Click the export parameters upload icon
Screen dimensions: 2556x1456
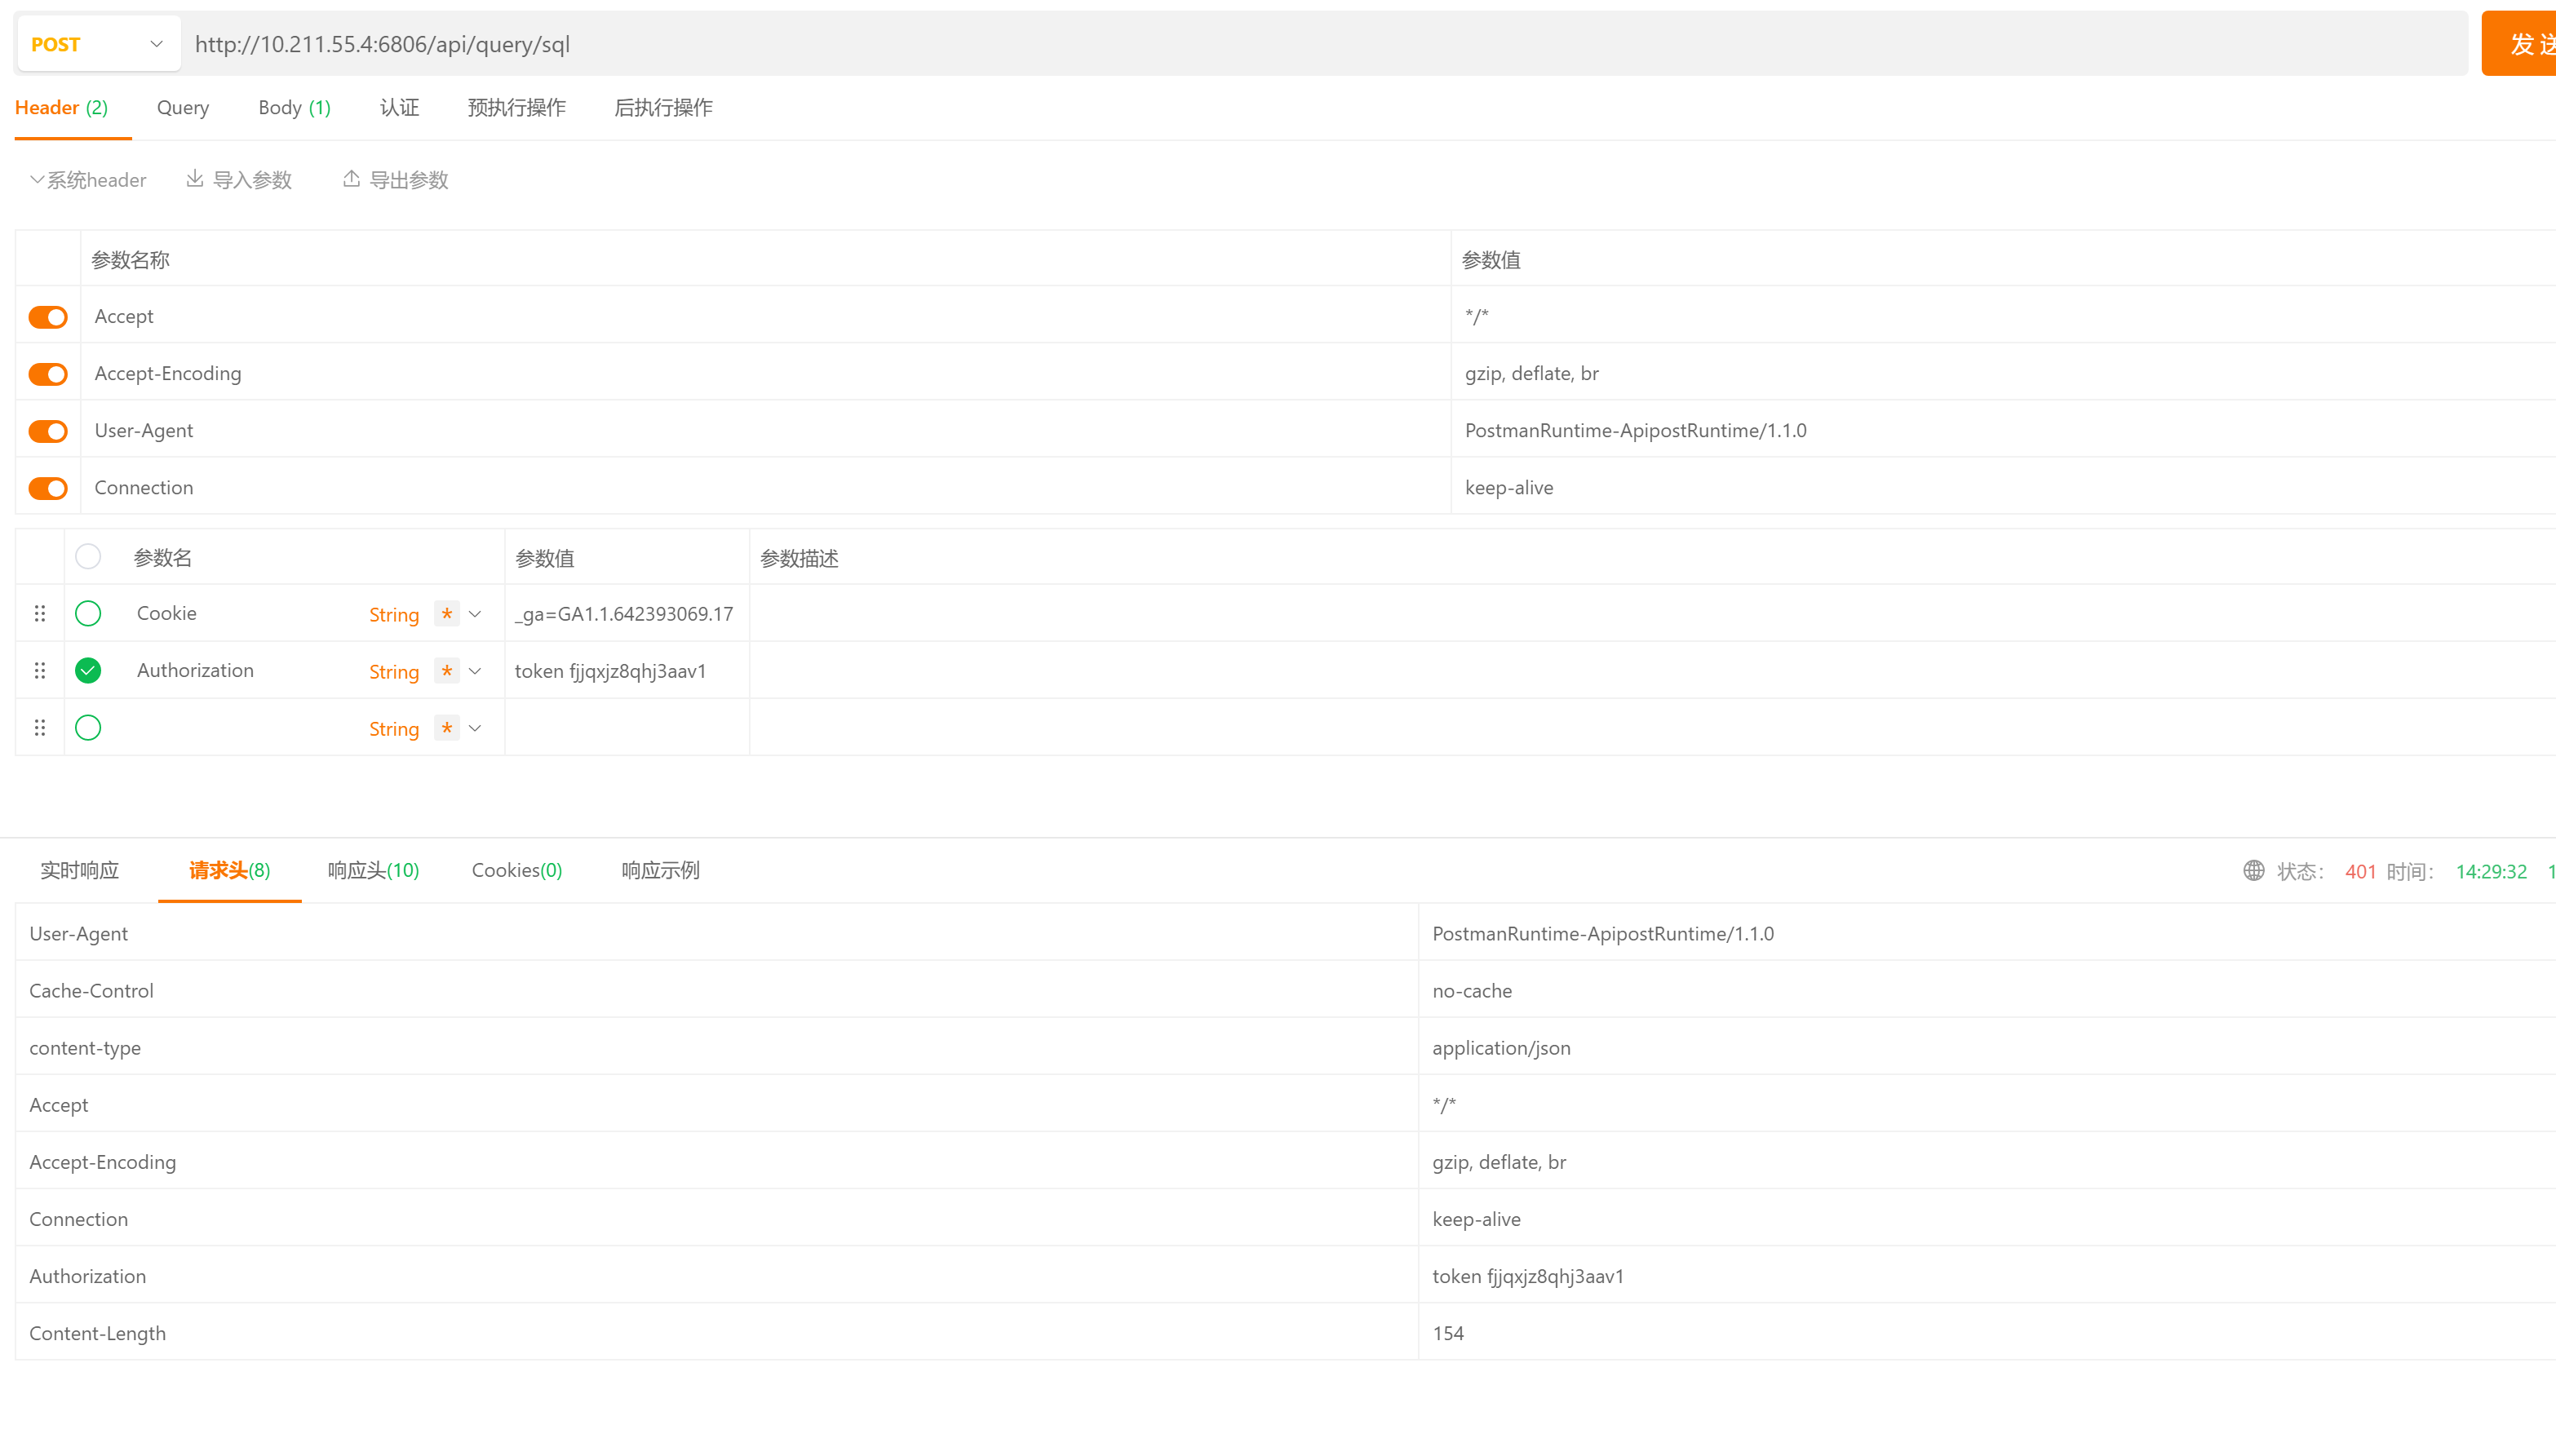point(351,179)
